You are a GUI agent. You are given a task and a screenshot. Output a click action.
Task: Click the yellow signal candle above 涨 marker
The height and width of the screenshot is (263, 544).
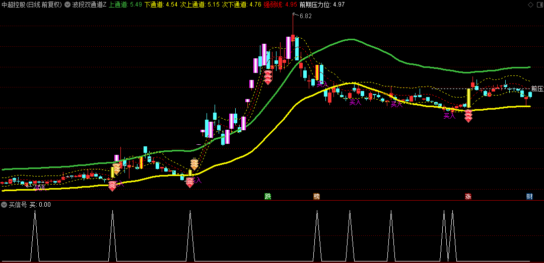click(468, 98)
